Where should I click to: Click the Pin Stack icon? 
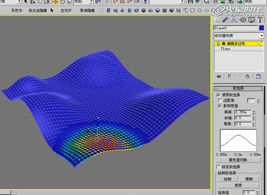tap(218, 76)
